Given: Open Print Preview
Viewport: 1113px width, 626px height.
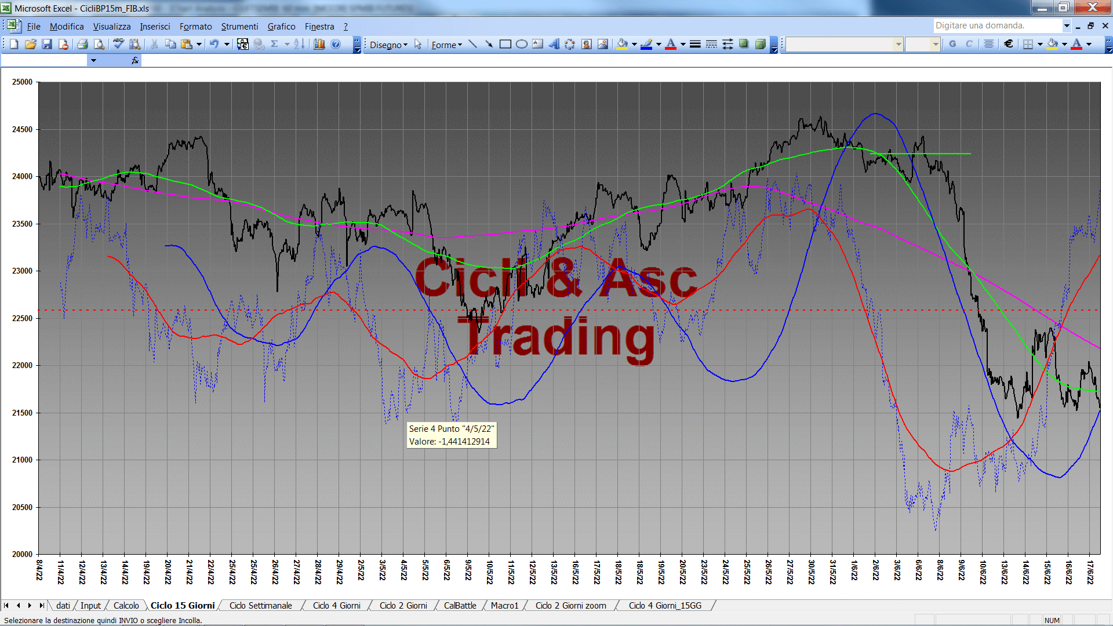Looking at the screenshot, I should 99,44.
